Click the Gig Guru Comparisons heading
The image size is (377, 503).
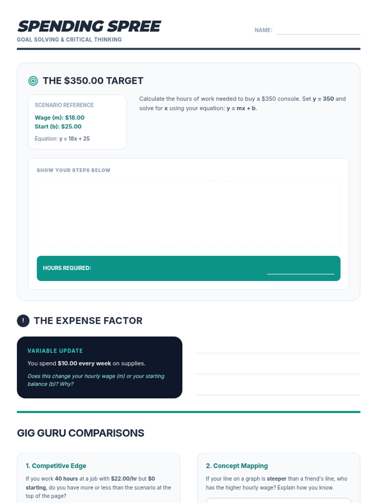pyautogui.click(x=80, y=433)
